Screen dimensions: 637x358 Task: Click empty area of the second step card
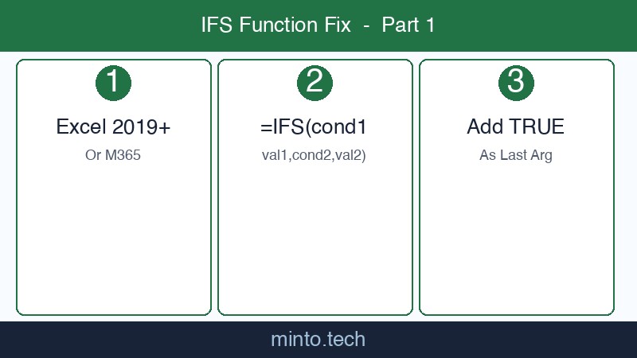click(315, 239)
